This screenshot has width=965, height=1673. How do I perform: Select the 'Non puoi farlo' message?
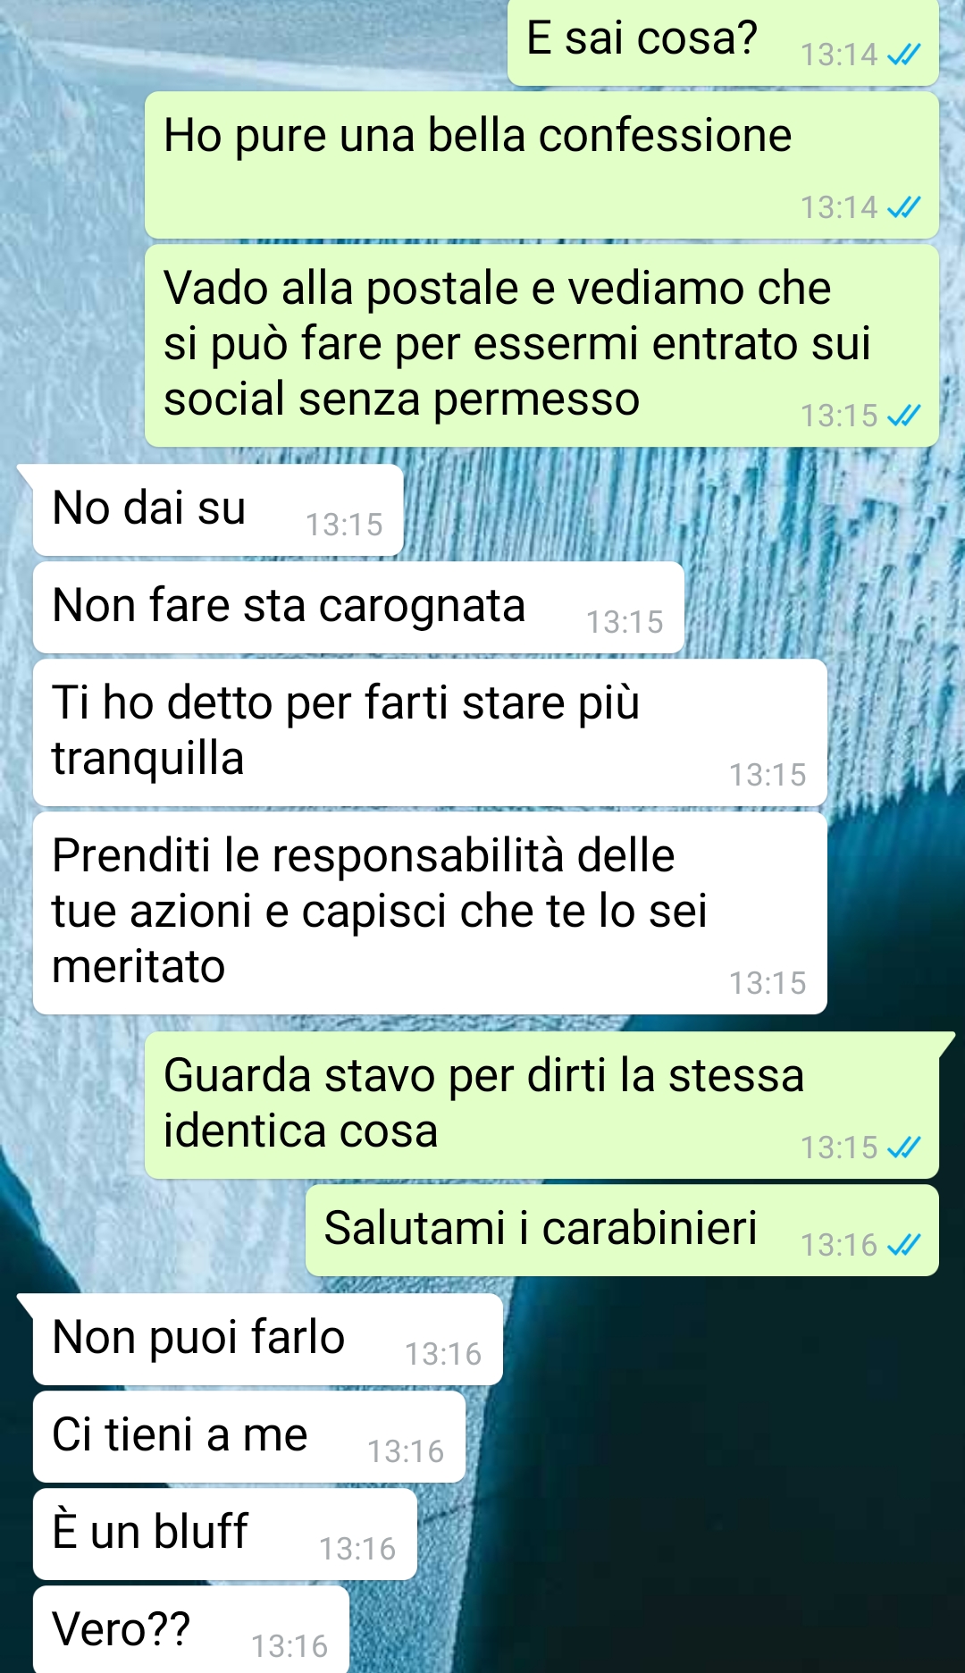pyautogui.click(x=267, y=1339)
